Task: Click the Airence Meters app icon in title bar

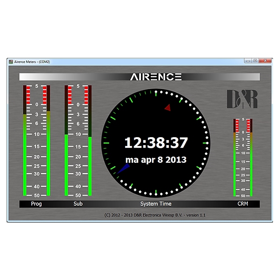Action: (x=11, y=62)
